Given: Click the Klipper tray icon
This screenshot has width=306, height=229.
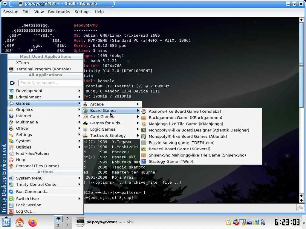Looking at the screenshot, I should click(228, 222).
